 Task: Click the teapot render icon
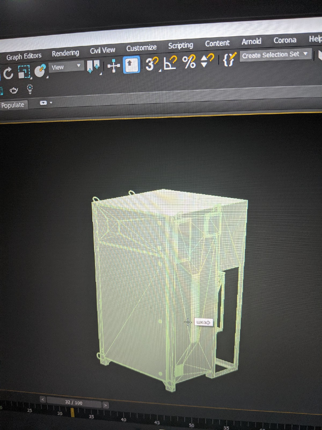(14, 90)
